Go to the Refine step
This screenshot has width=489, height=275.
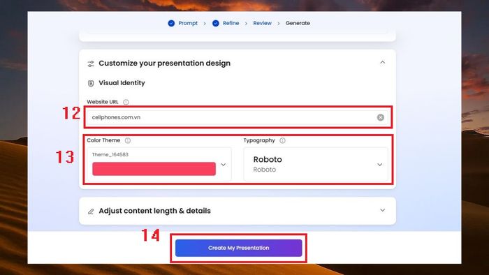pos(231,23)
